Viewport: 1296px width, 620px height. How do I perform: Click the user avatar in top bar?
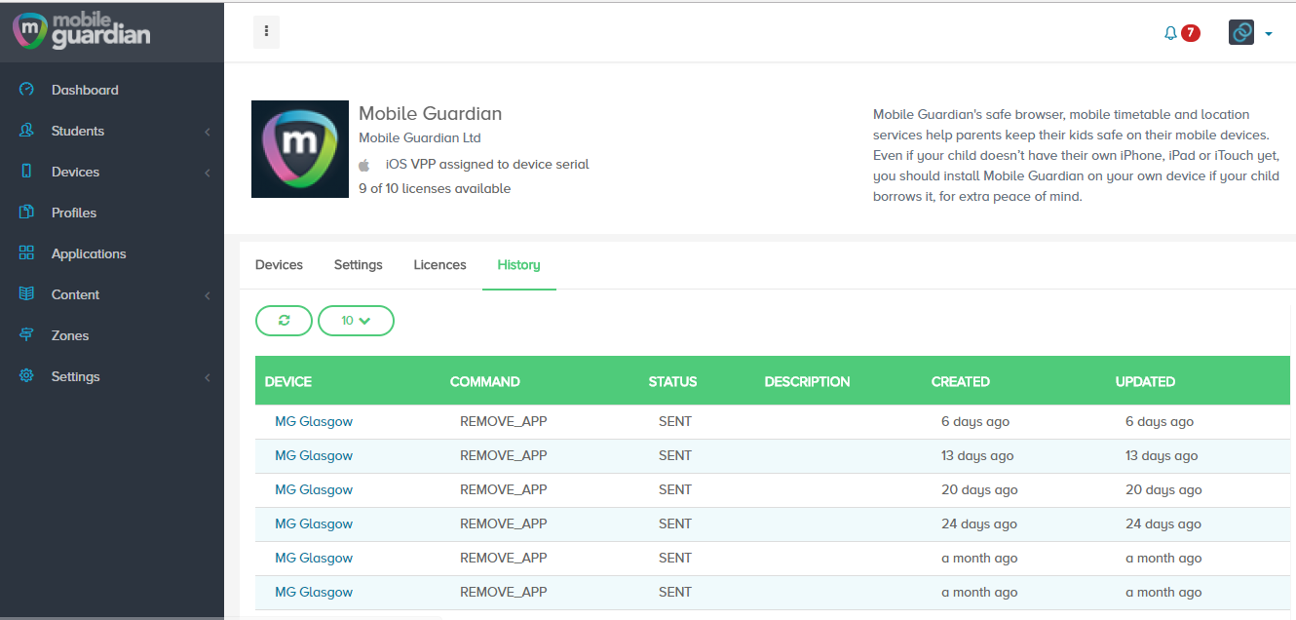click(x=1241, y=33)
